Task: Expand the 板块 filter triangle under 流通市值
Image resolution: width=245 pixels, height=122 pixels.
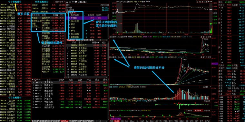Action: (67, 13)
